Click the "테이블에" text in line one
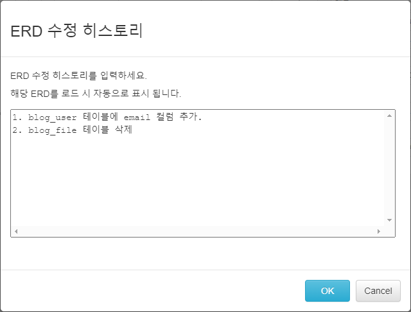411x312 pixels. [x=101, y=117]
